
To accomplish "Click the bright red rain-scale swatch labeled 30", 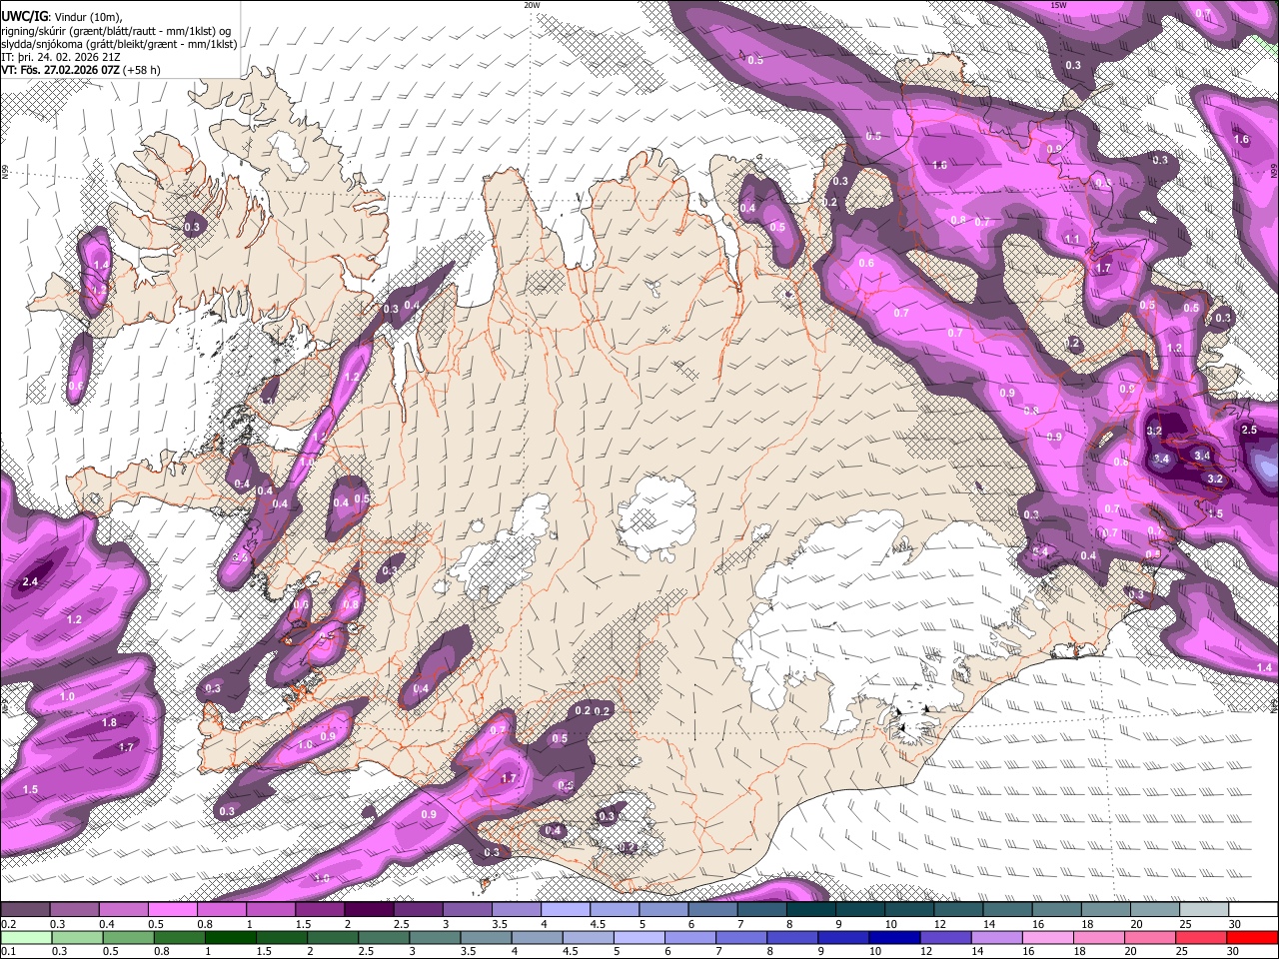I will tap(1253, 937).
